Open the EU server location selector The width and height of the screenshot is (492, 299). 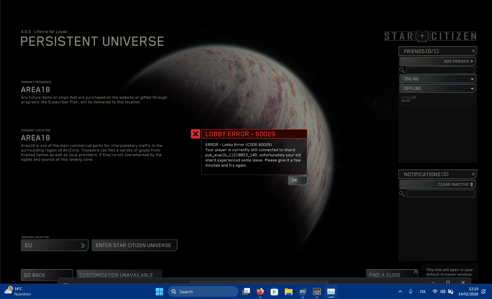tap(55, 245)
